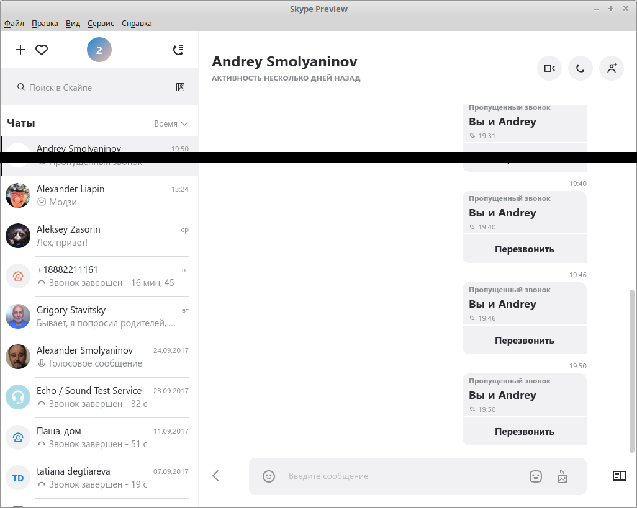Click the 07.09.2017 date stamp
The height and width of the screenshot is (508, 637).
pos(171,471)
